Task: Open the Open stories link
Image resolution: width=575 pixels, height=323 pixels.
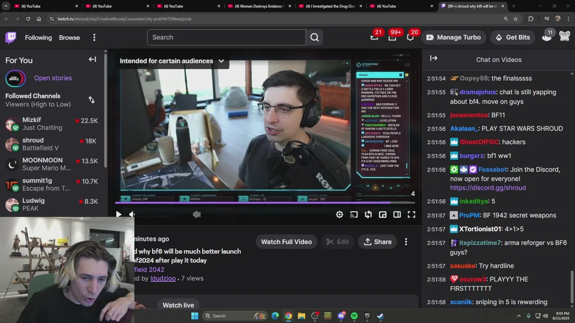Action: pos(53,78)
